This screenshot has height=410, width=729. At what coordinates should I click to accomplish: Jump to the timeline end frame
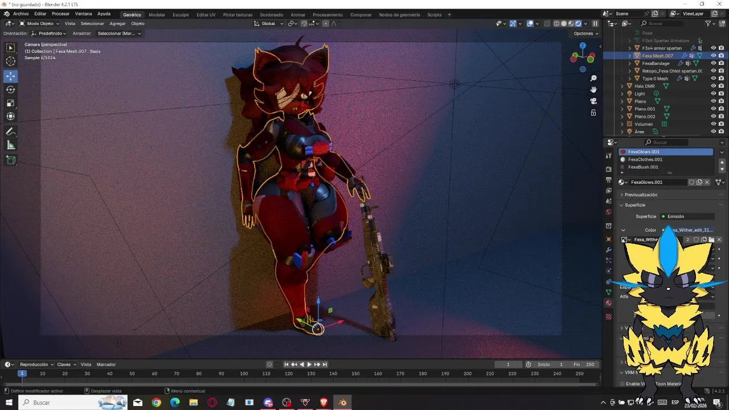pos(325,364)
